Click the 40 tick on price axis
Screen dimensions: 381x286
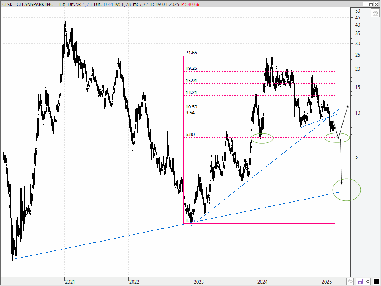[x=358, y=25]
